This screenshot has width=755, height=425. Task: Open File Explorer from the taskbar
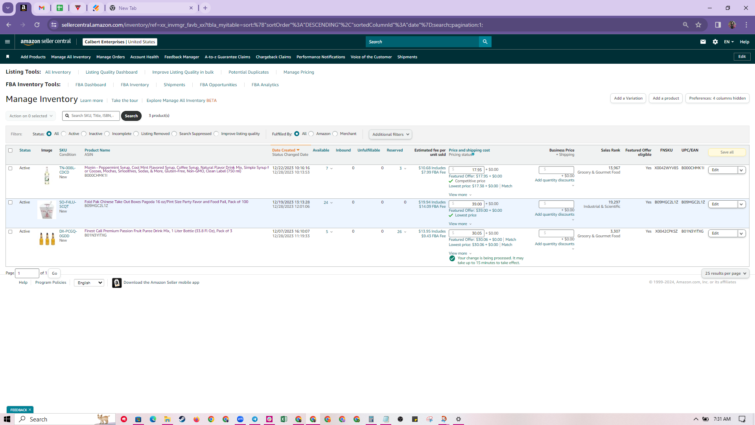[x=167, y=419]
